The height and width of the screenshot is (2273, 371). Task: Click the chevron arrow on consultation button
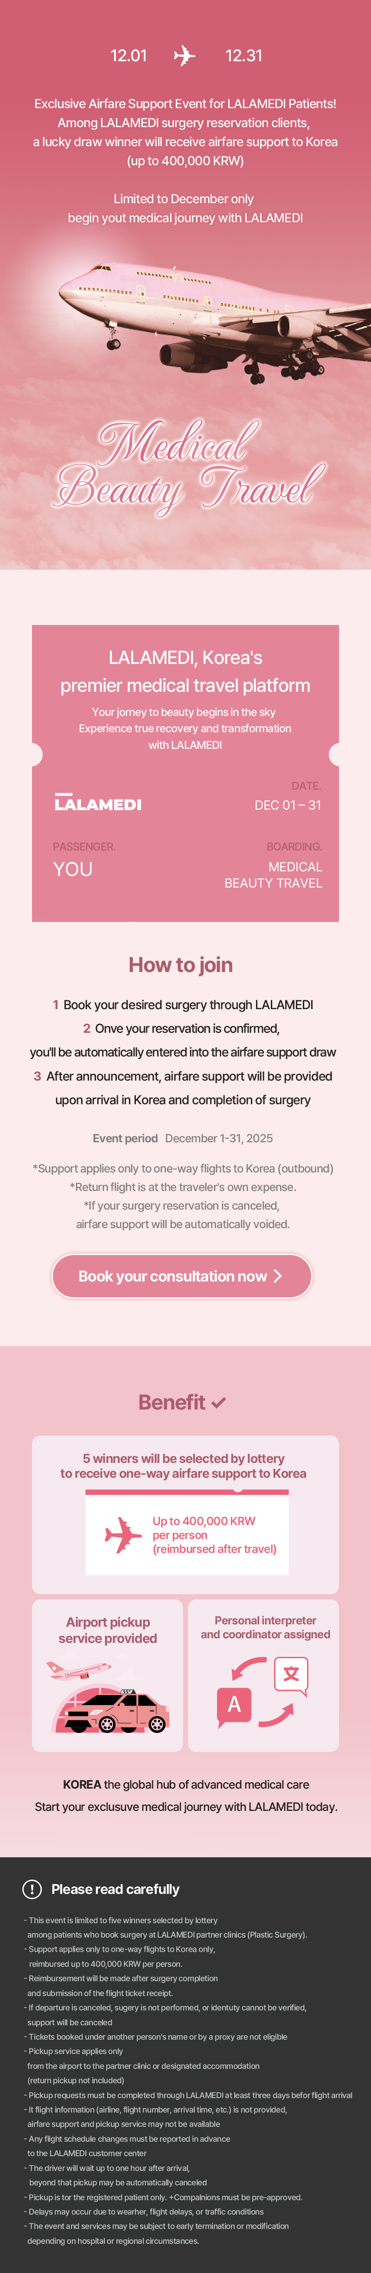click(x=278, y=1276)
